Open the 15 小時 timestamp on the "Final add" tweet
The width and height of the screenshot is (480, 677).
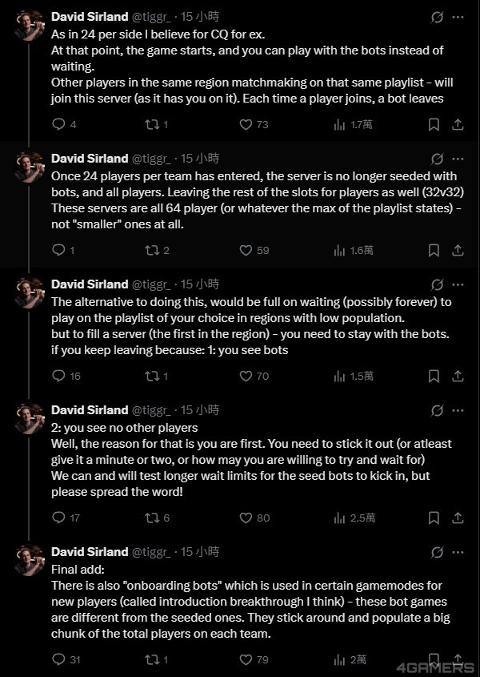click(200, 552)
